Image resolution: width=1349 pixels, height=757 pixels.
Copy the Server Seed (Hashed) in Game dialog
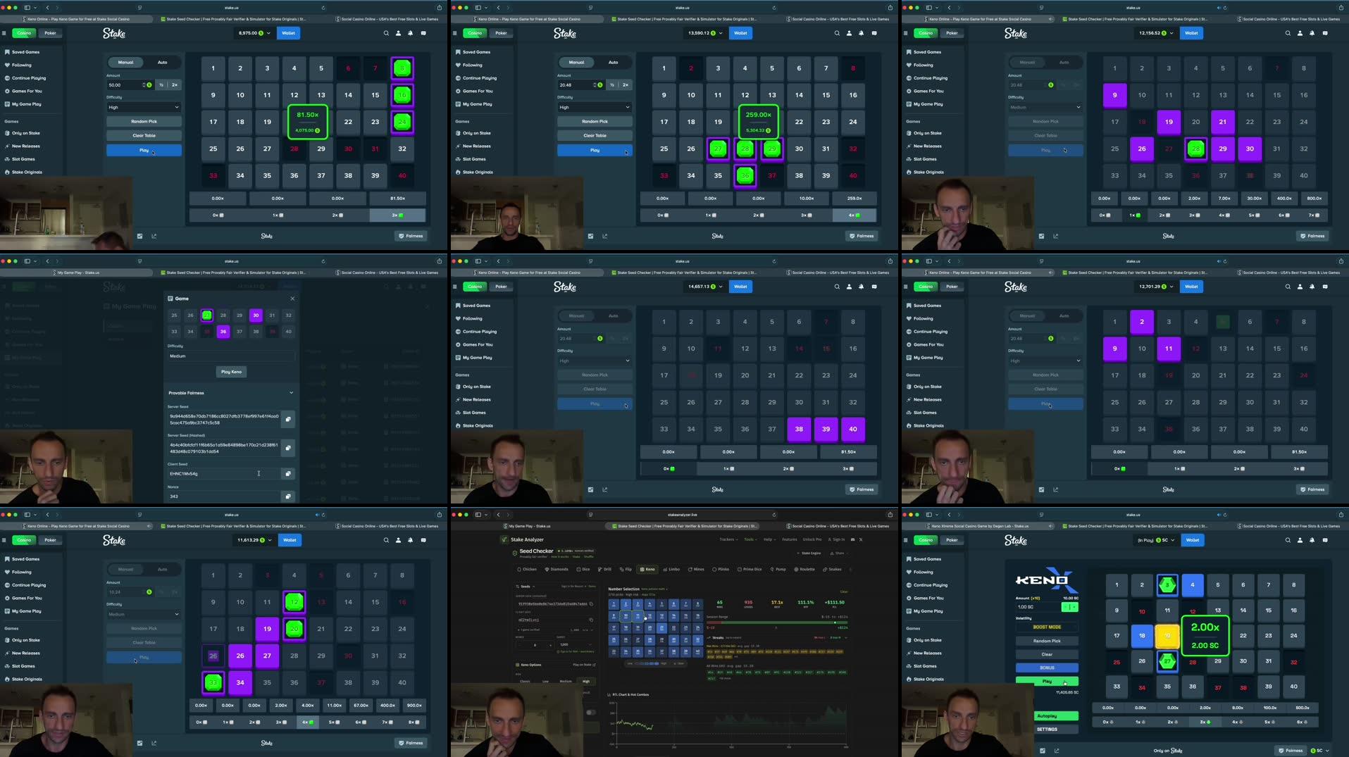click(288, 448)
